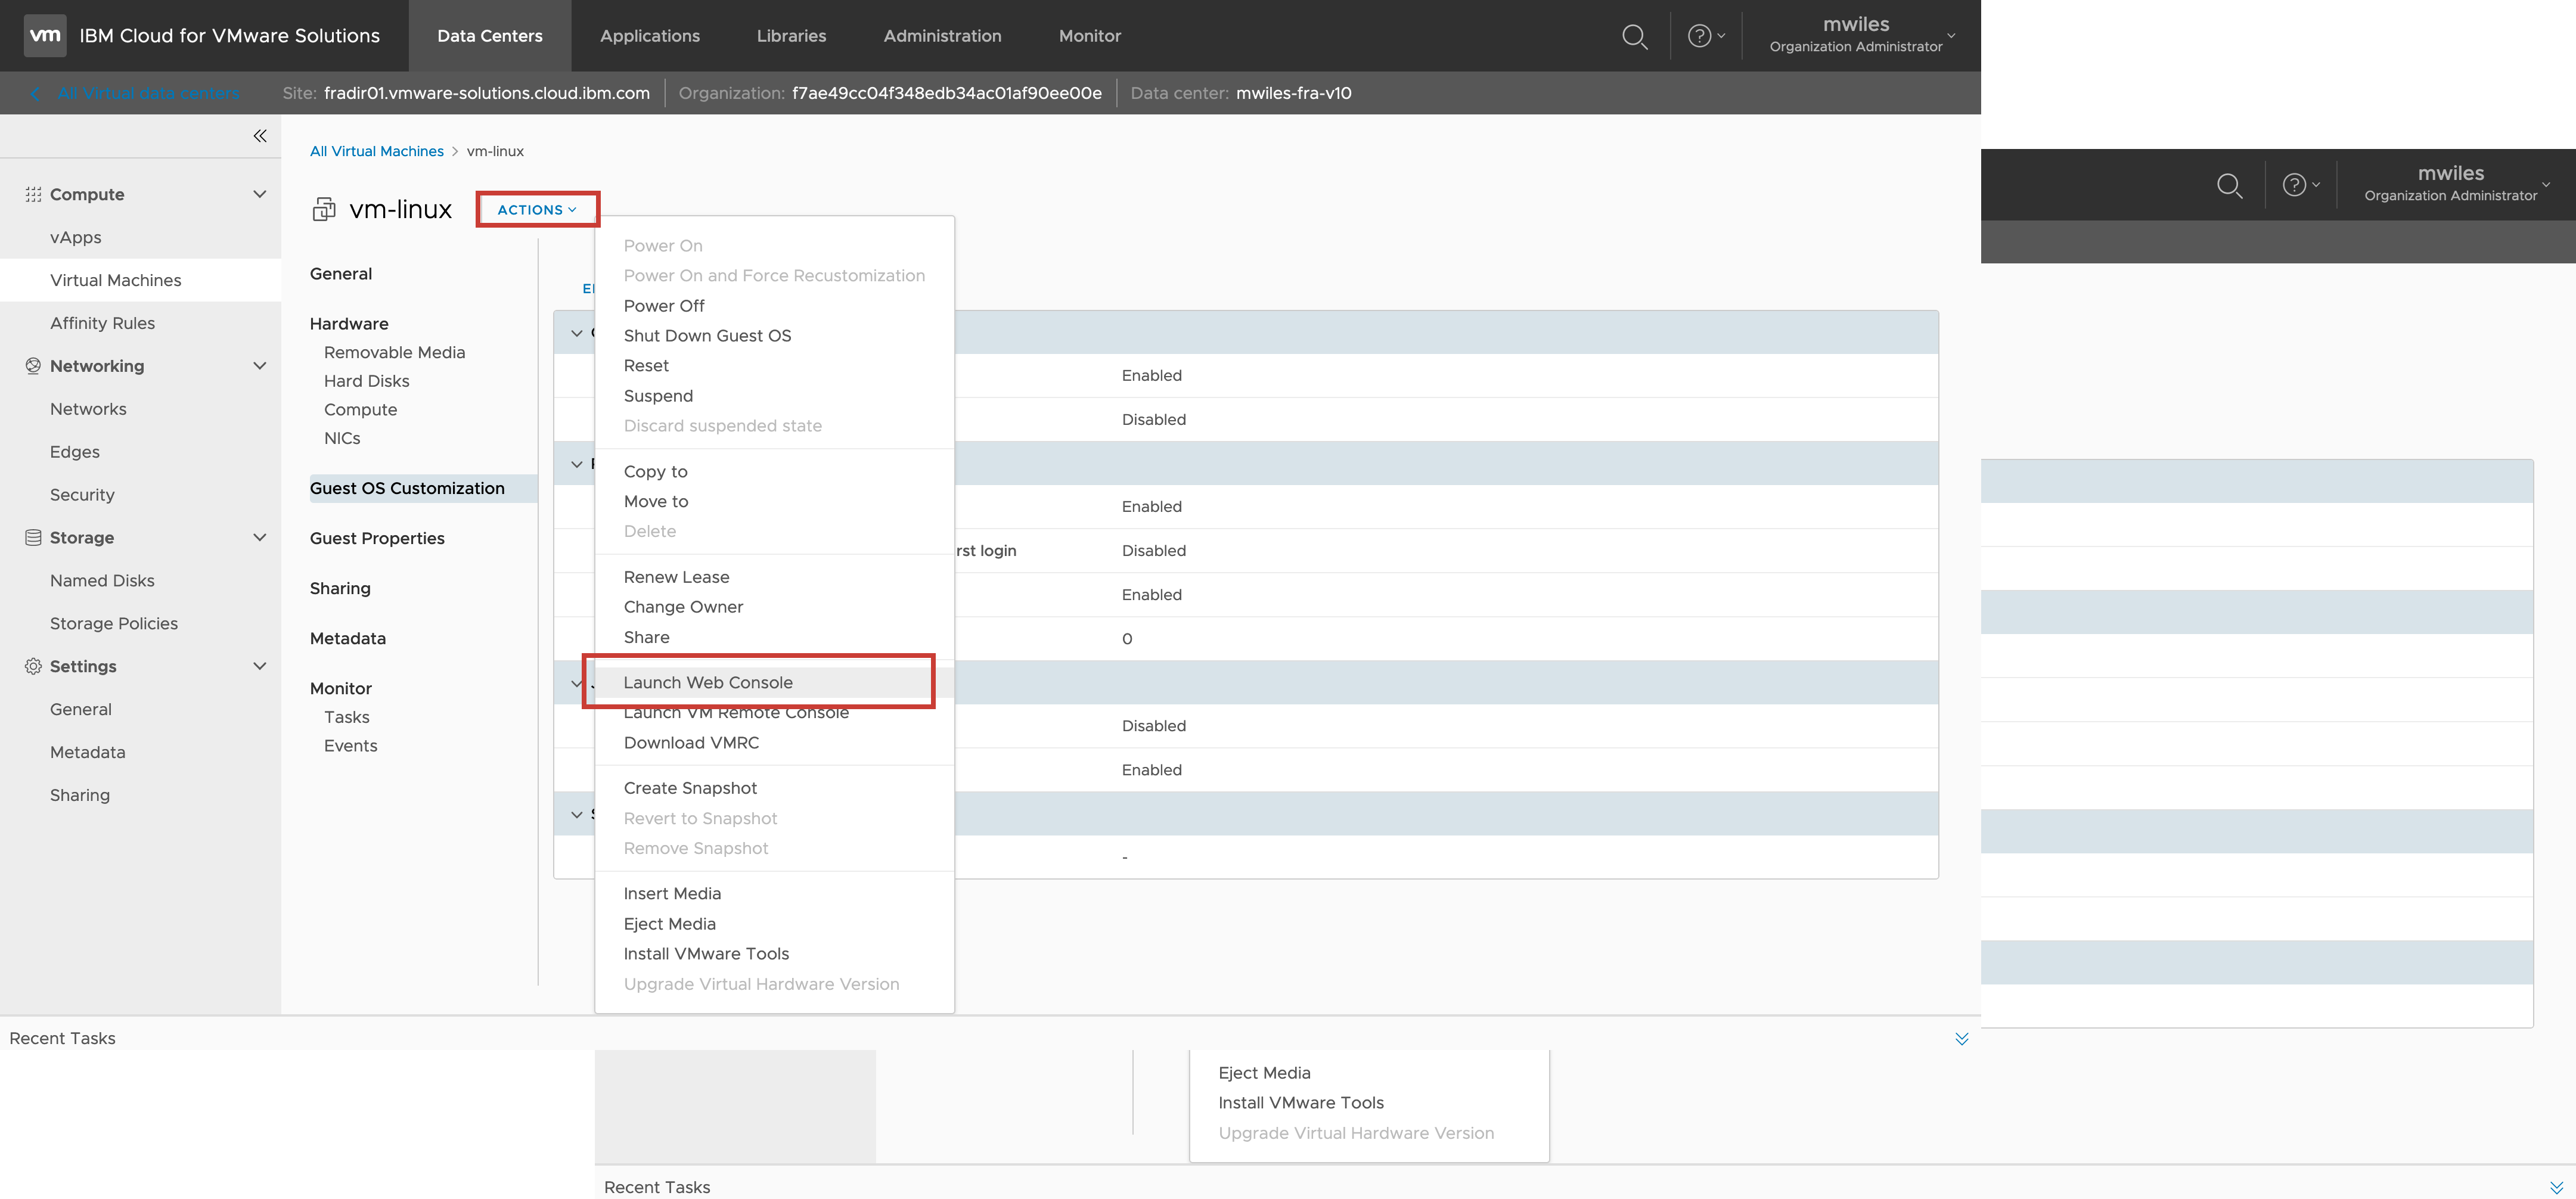Open Affinity Rules in sidebar
This screenshot has width=2576, height=1199.
click(x=102, y=323)
